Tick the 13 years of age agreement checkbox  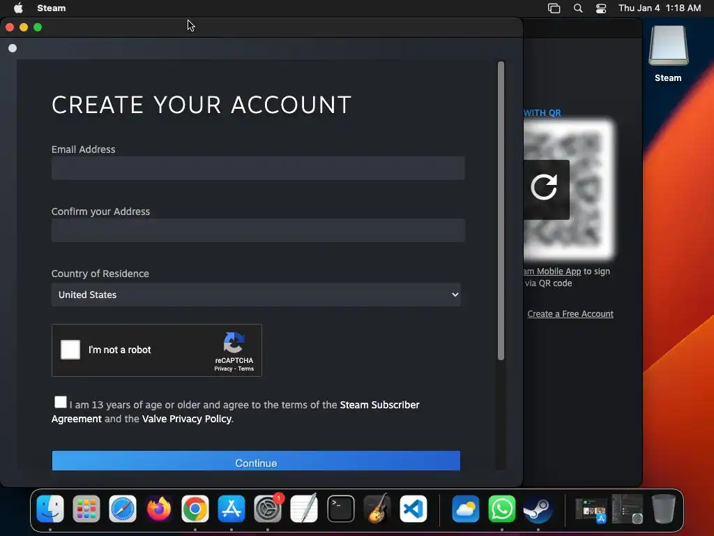[61, 402]
